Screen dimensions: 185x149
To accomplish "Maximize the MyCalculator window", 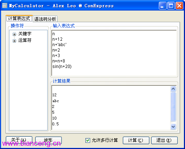I will click(171, 6).
